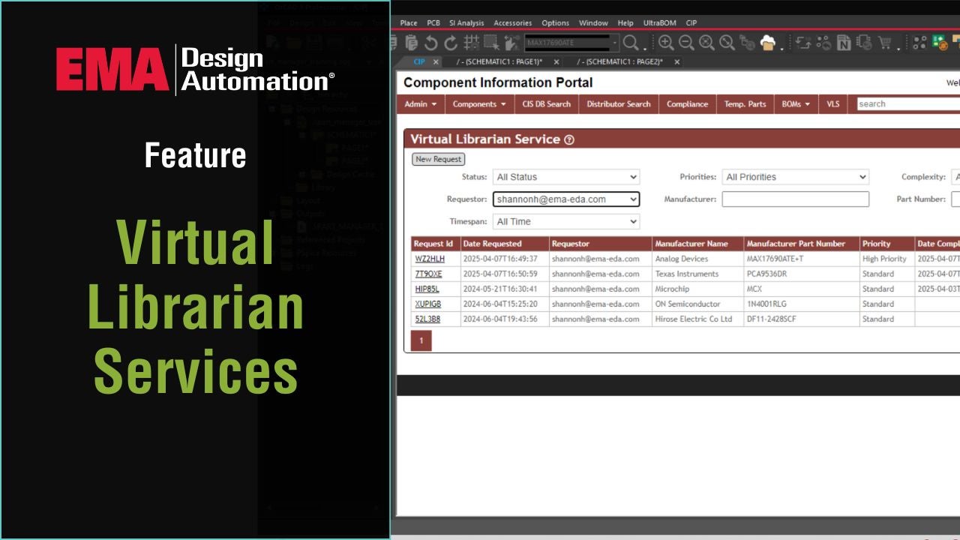
Task: Click the New Request button
Action: coord(439,159)
